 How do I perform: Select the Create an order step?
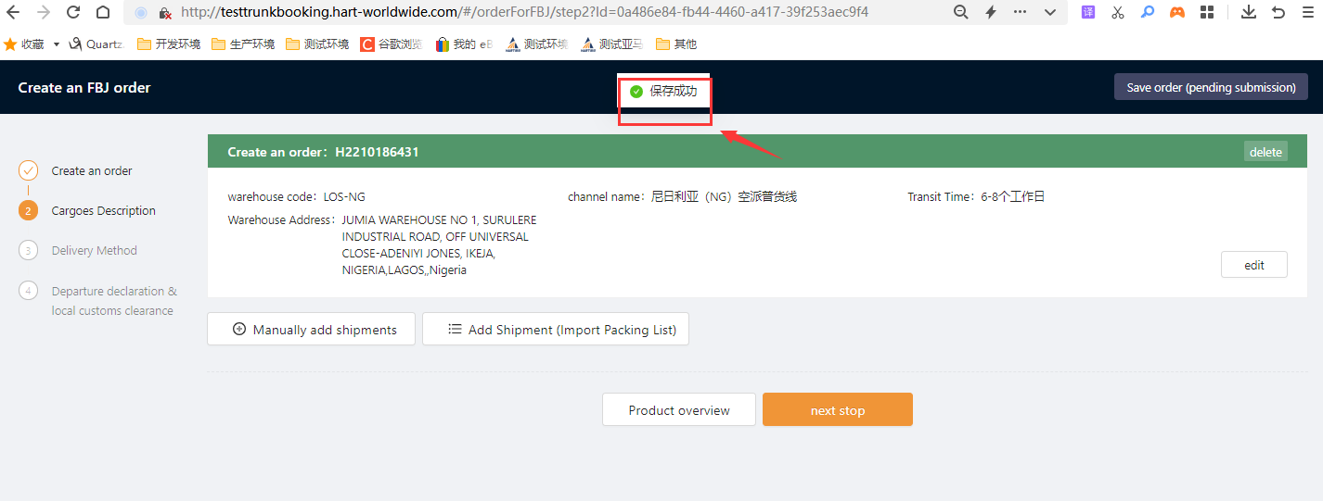[x=91, y=170]
